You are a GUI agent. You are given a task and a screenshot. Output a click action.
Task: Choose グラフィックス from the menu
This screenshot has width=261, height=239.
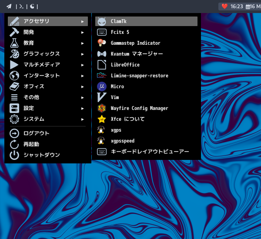coord(48,54)
